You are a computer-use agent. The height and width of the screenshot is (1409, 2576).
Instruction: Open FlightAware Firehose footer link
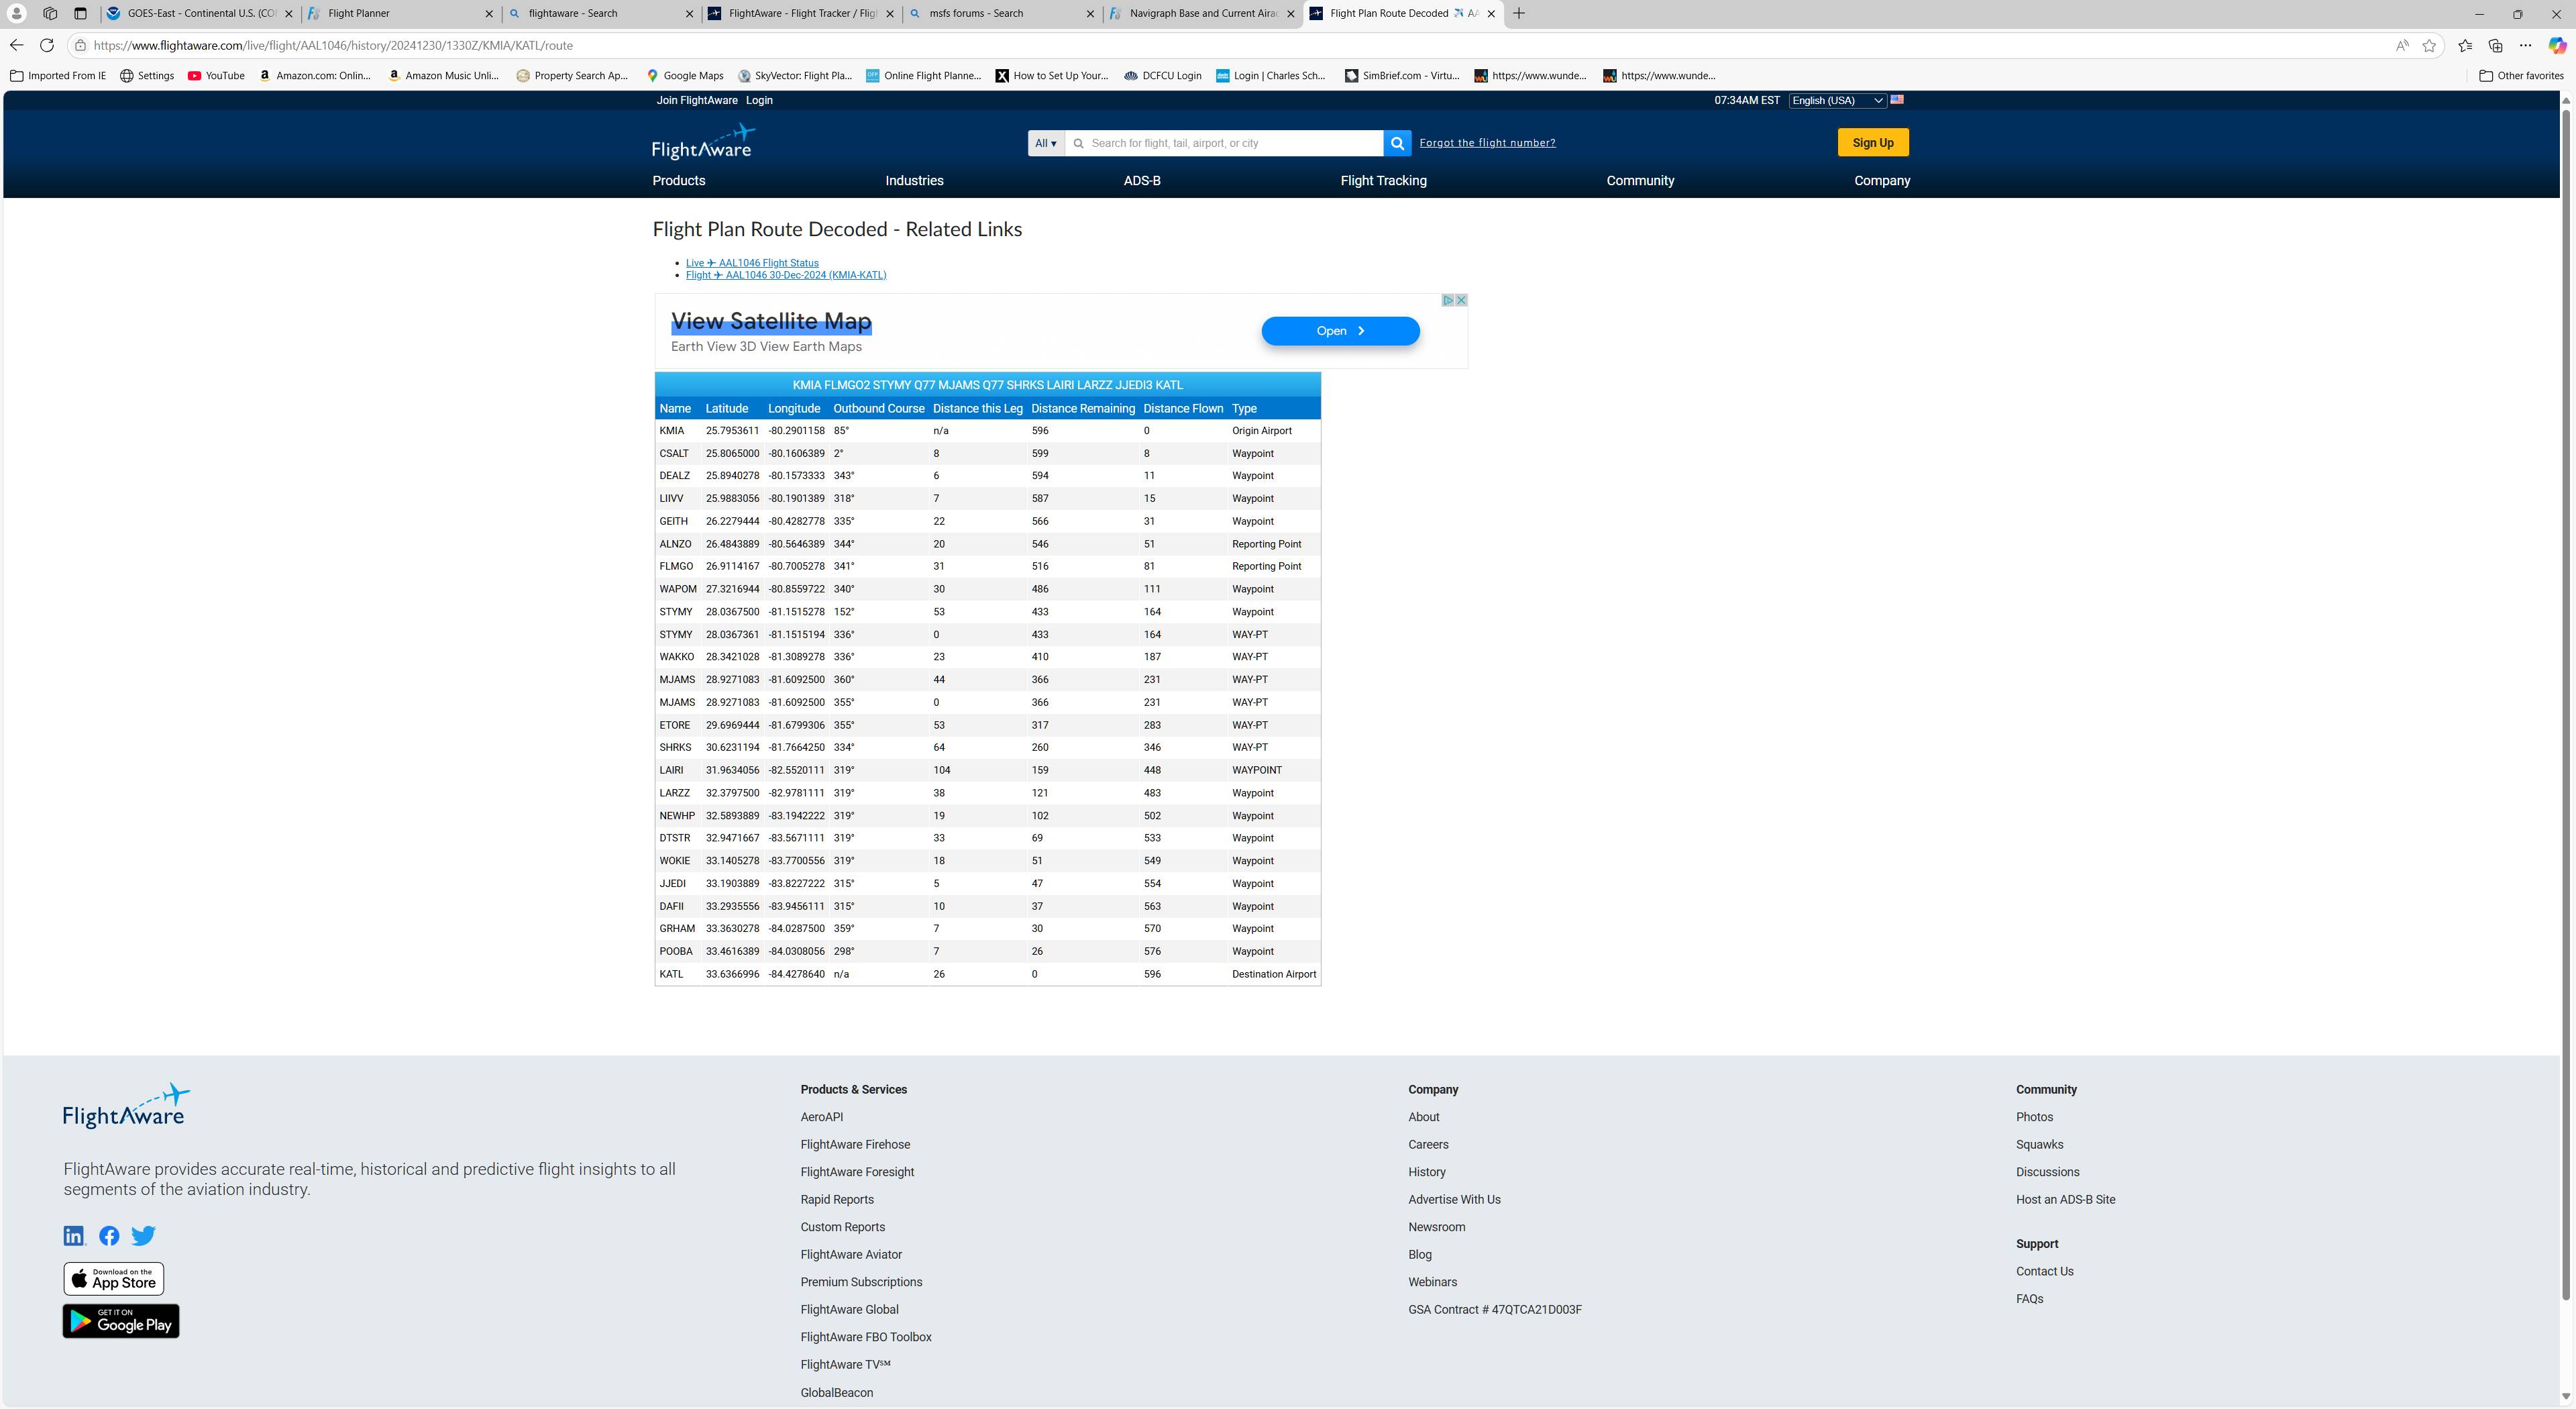[x=855, y=1145]
